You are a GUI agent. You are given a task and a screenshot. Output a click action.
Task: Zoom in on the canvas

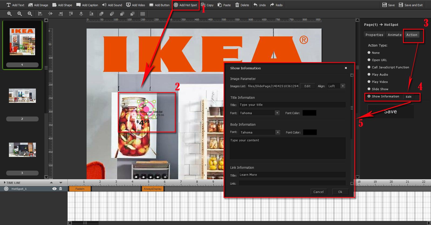tap(9, 14)
